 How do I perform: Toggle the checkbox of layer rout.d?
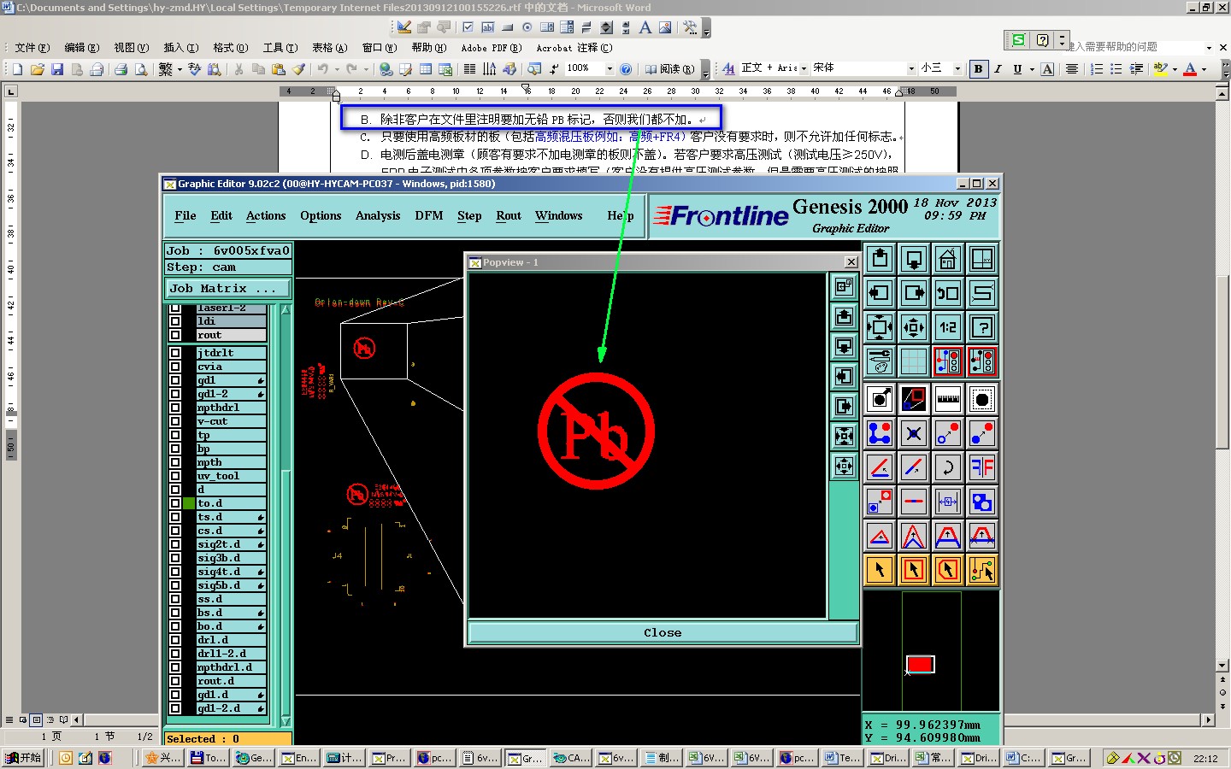pyautogui.click(x=175, y=681)
